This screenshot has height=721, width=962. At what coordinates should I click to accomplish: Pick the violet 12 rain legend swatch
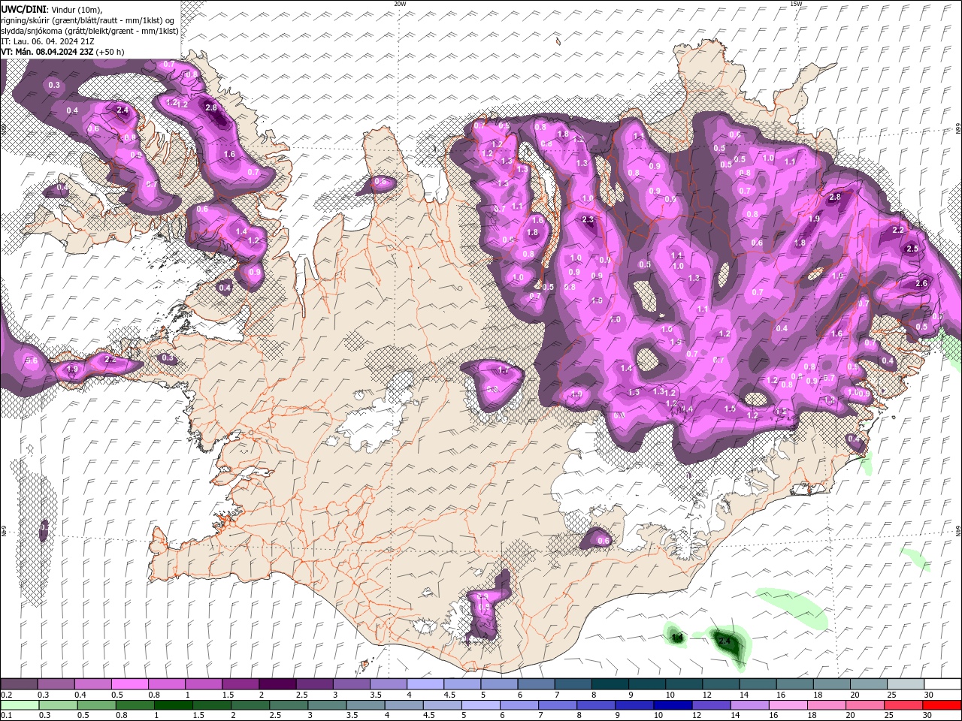coord(711,705)
